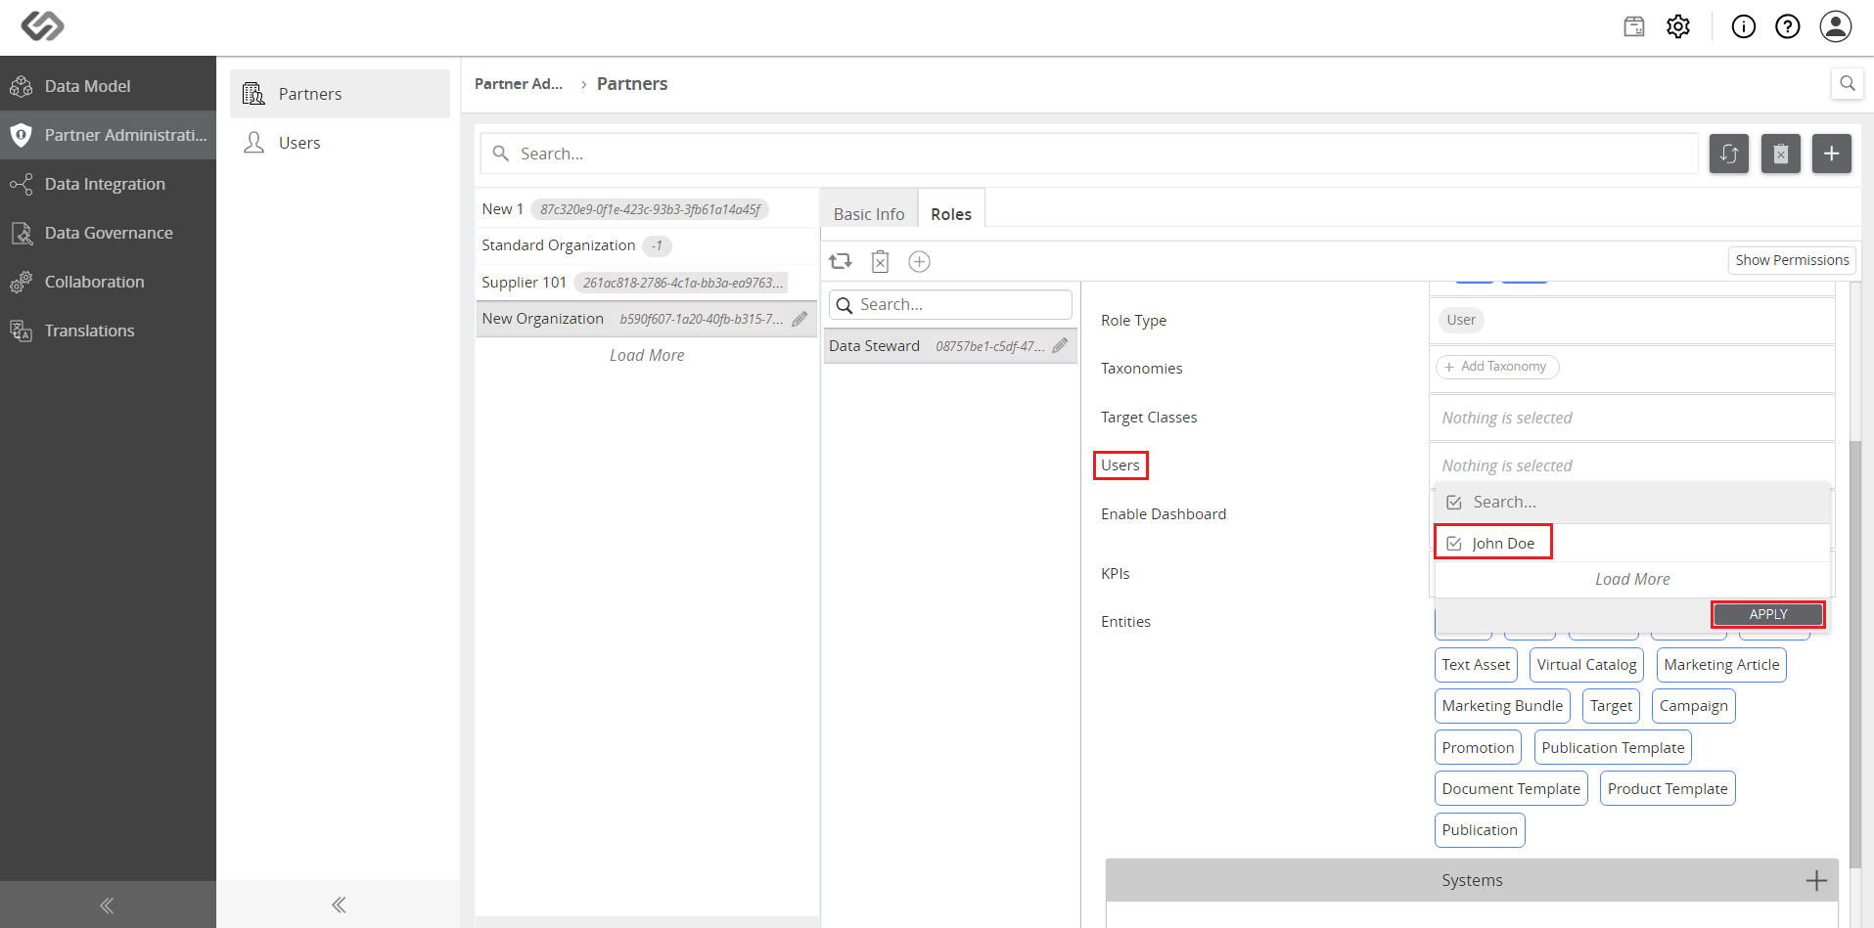Tick the John Doe checkbox in dropdown
The image size is (1874, 928).
[x=1454, y=544]
